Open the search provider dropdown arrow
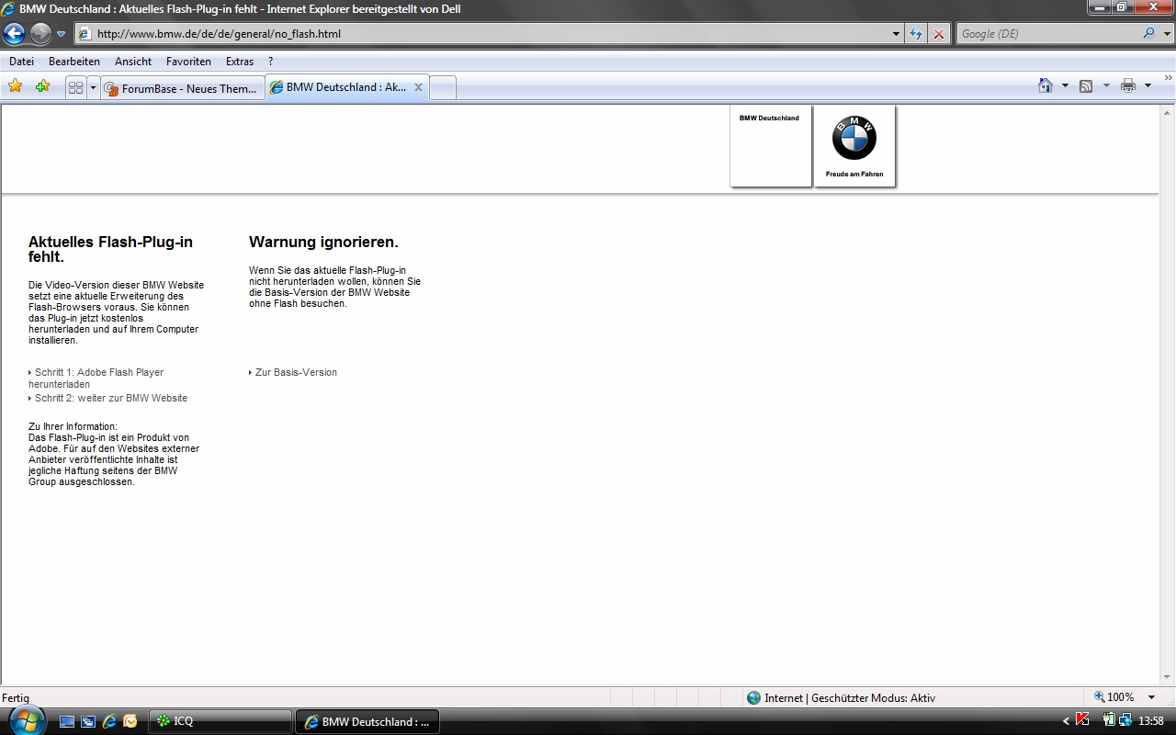Screen dimensions: 1176x735 click(x=1167, y=34)
